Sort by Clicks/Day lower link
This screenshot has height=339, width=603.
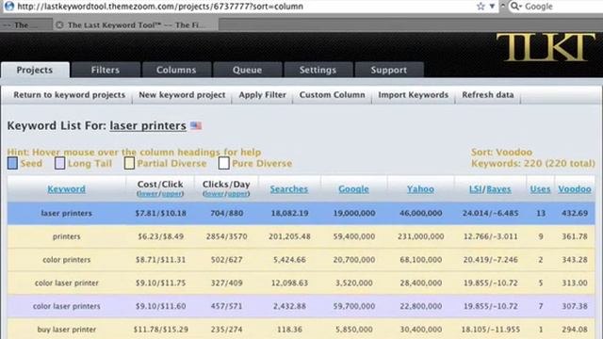(214, 194)
